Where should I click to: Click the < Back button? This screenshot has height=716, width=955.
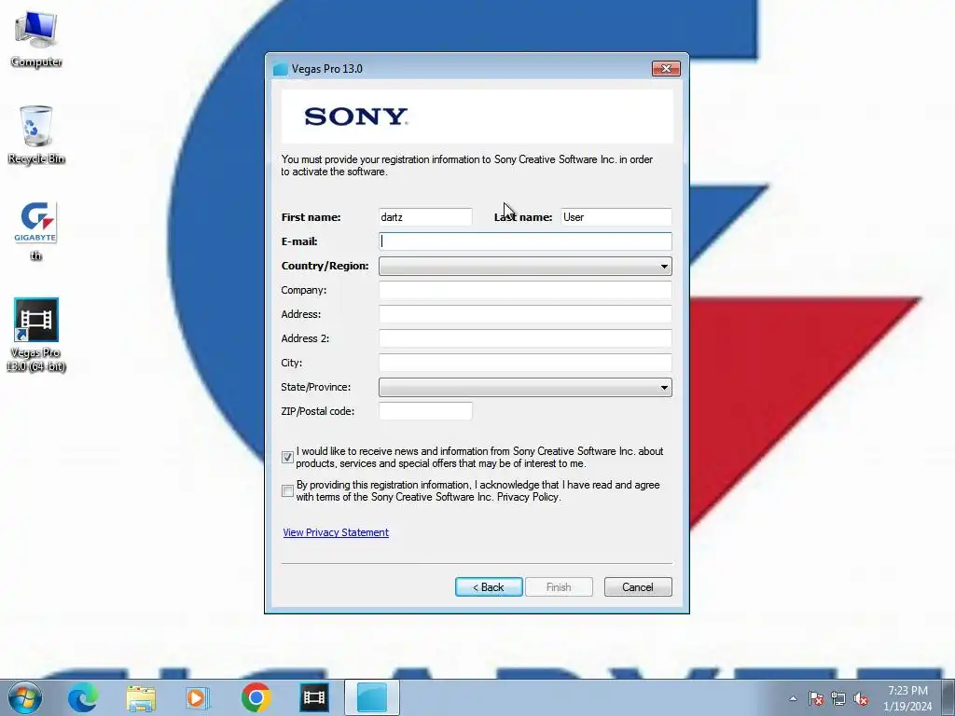(x=489, y=587)
